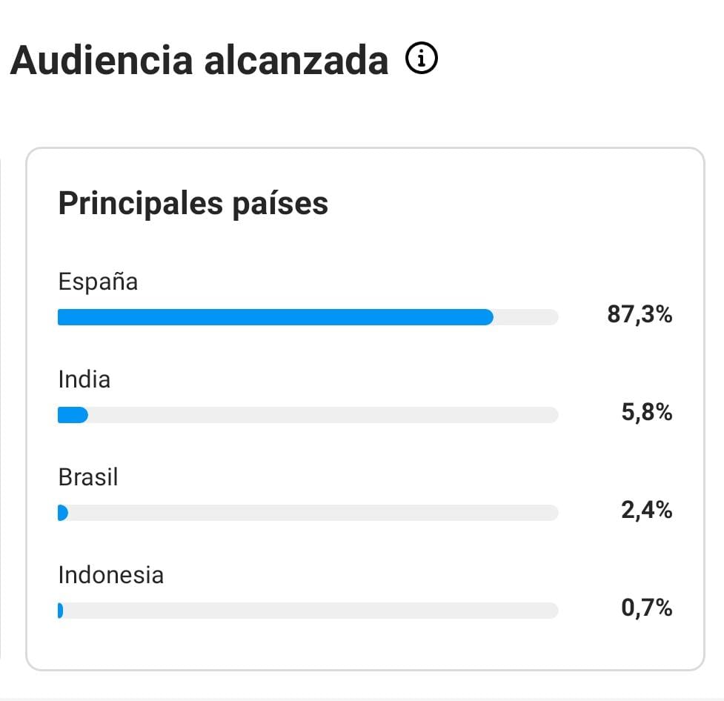The width and height of the screenshot is (724, 701).
Task: Select the Principales países card title
Action: pyautogui.click(x=193, y=203)
